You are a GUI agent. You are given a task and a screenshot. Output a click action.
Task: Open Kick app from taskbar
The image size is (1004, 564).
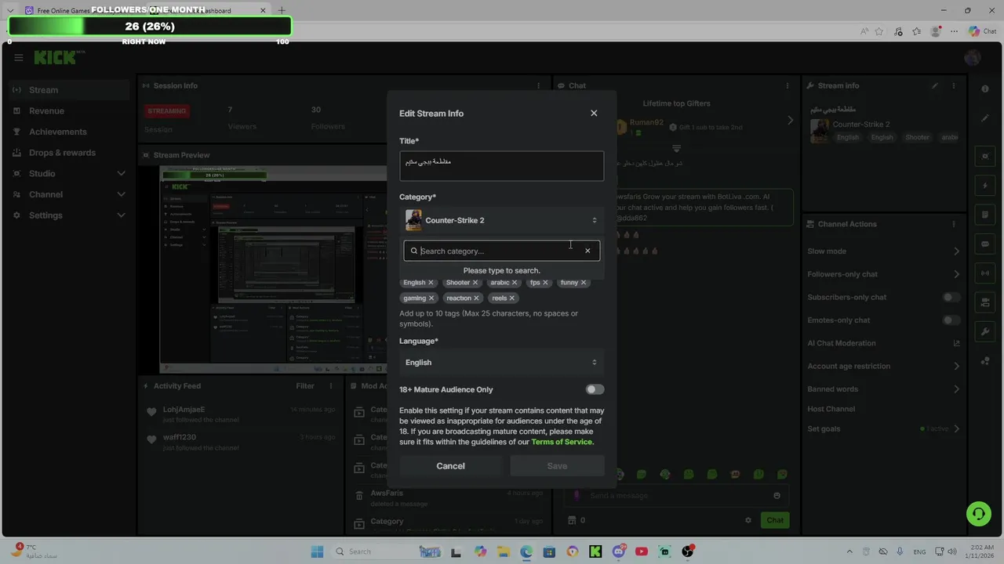pyautogui.click(x=595, y=551)
